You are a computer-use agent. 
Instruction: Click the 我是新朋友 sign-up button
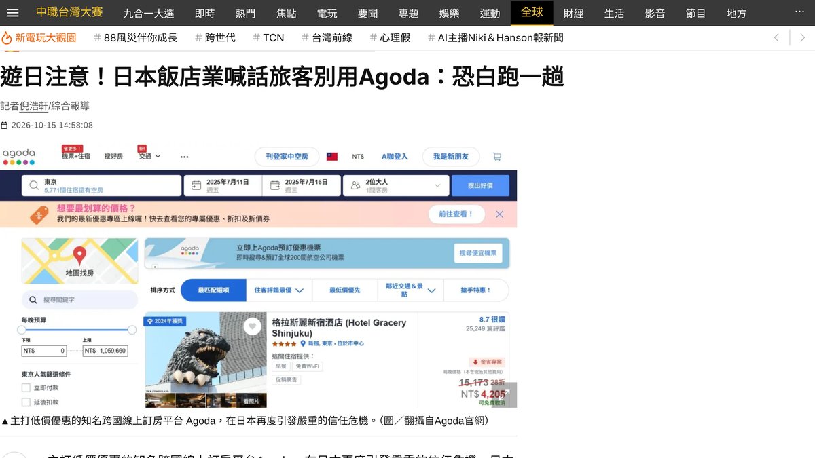click(451, 157)
